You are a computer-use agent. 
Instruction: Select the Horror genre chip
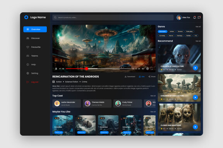[x=171, y=36]
